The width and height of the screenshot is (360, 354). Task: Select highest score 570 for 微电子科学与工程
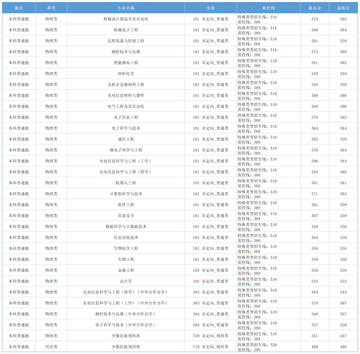[315, 150]
